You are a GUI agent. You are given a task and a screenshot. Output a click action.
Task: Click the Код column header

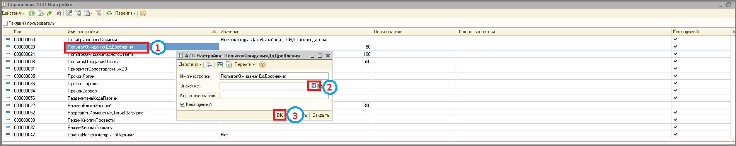click(x=39, y=32)
